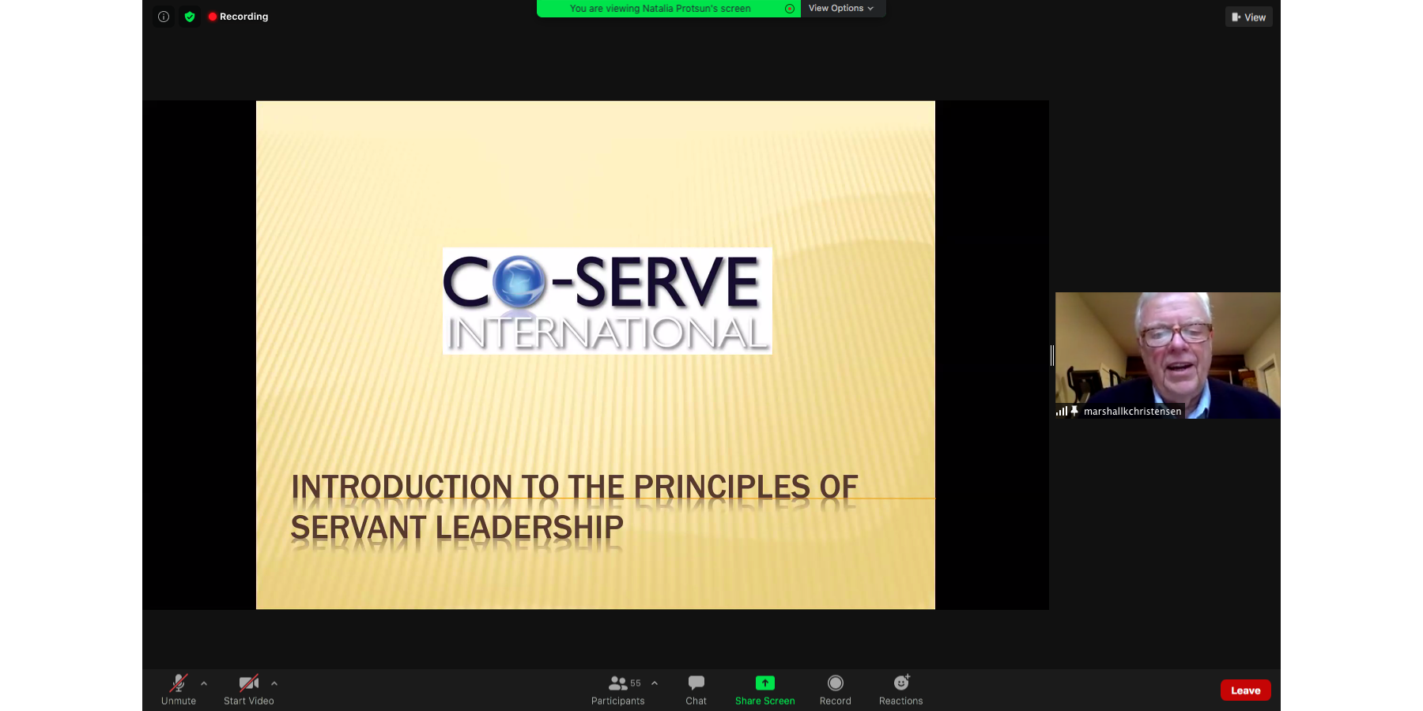The height and width of the screenshot is (711, 1423).
Task: Open the Chat panel
Action: [x=696, y=690]
